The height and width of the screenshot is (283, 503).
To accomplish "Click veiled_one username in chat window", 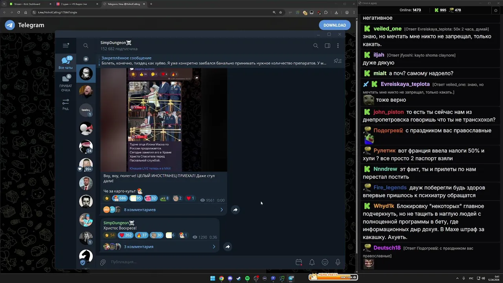I will point(387,29).
